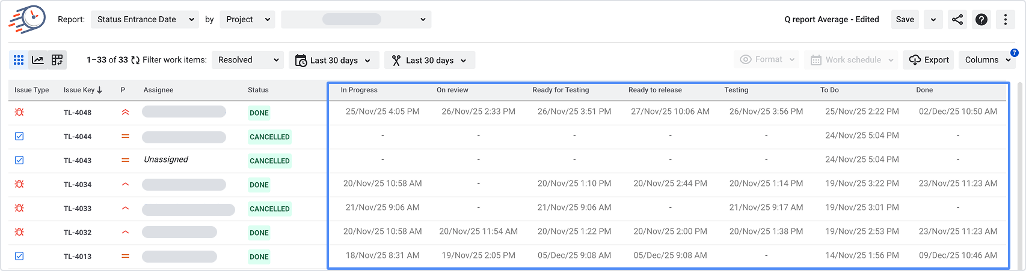Click the 02/Dec/25 10:50 AM Done cell
This screenshot has height=271, width=1026.
(958, 112)
